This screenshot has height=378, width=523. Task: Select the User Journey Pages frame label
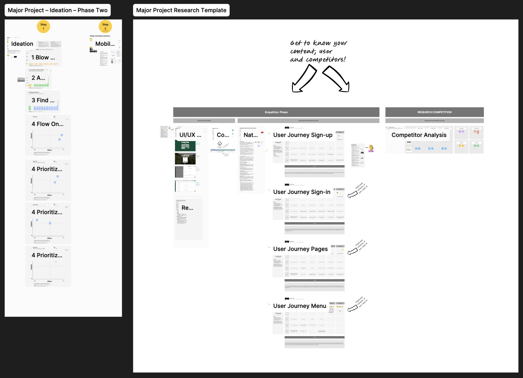pyautogui.click(x=300, y=249)
